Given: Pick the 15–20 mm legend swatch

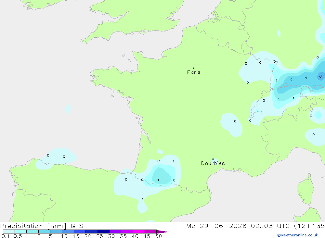Looking at the screenshot, I should click(x=80, y=232).
